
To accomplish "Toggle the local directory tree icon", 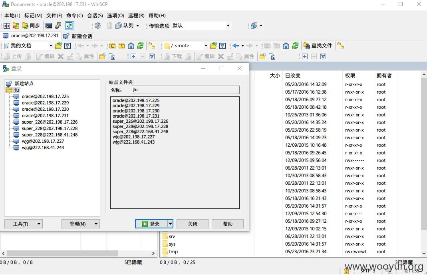I will [152, 46].
